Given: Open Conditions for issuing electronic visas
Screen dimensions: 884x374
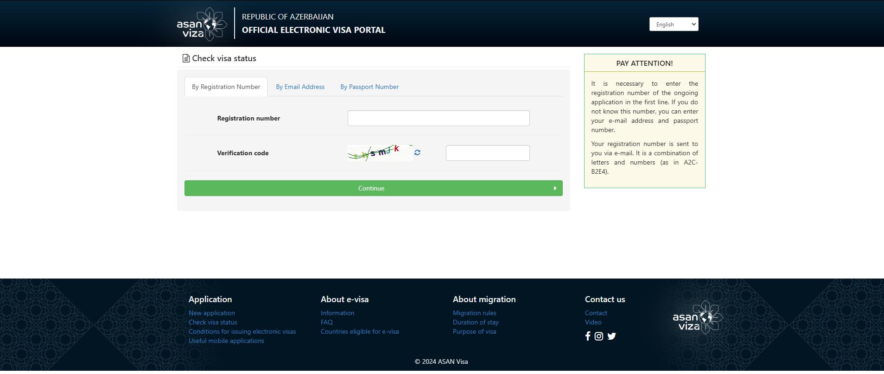Looking at the screenshot, I should point(242,331).
